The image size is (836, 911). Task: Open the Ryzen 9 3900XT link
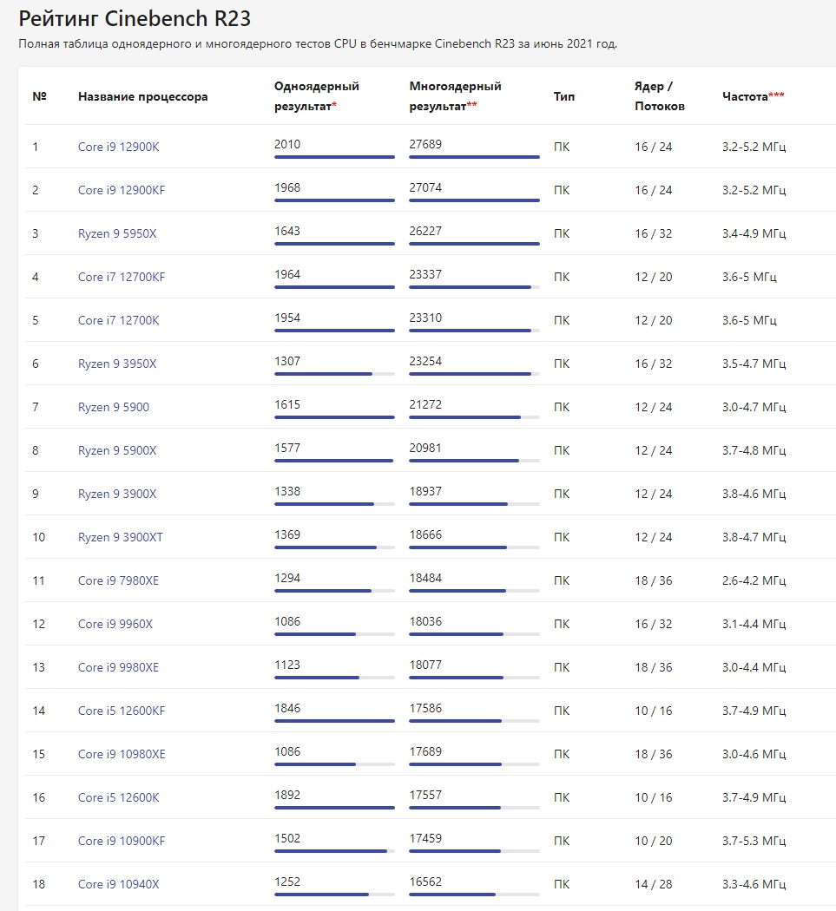point(121,537)
